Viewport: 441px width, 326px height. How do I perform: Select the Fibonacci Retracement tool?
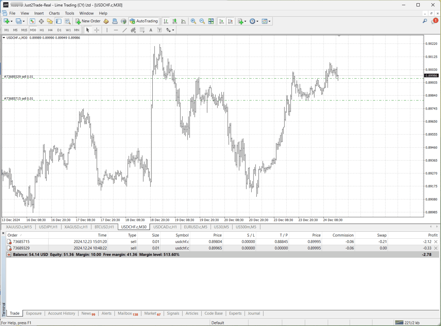[142, 30]
